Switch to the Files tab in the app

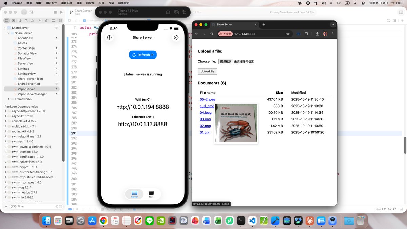click(151, 194)
